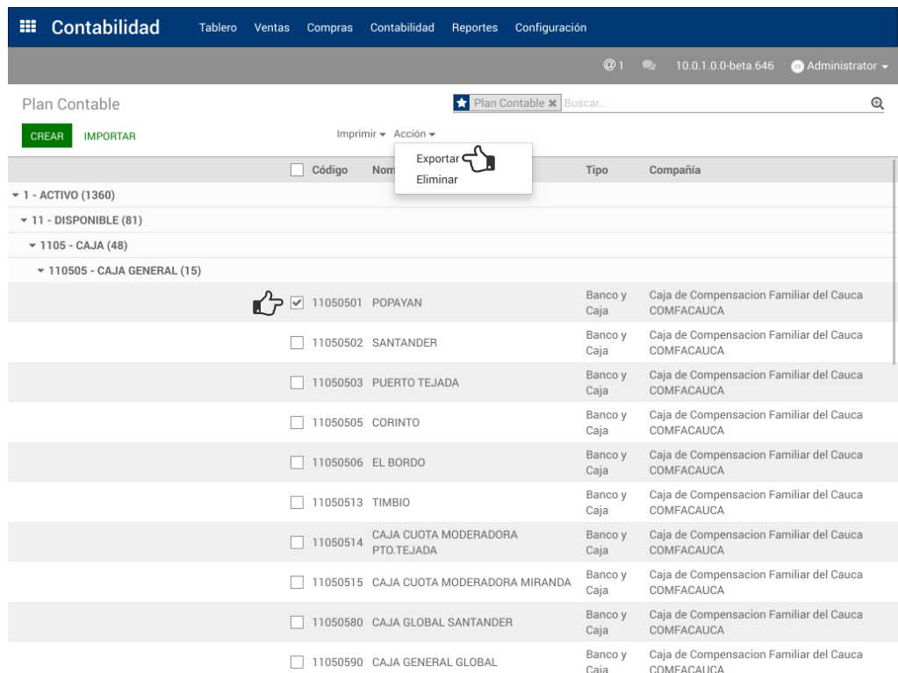Image resolution: width=898 pixels, height=673 pixels.
Task: Remove the Plan Contable filter tag
Action: point(552,104)
